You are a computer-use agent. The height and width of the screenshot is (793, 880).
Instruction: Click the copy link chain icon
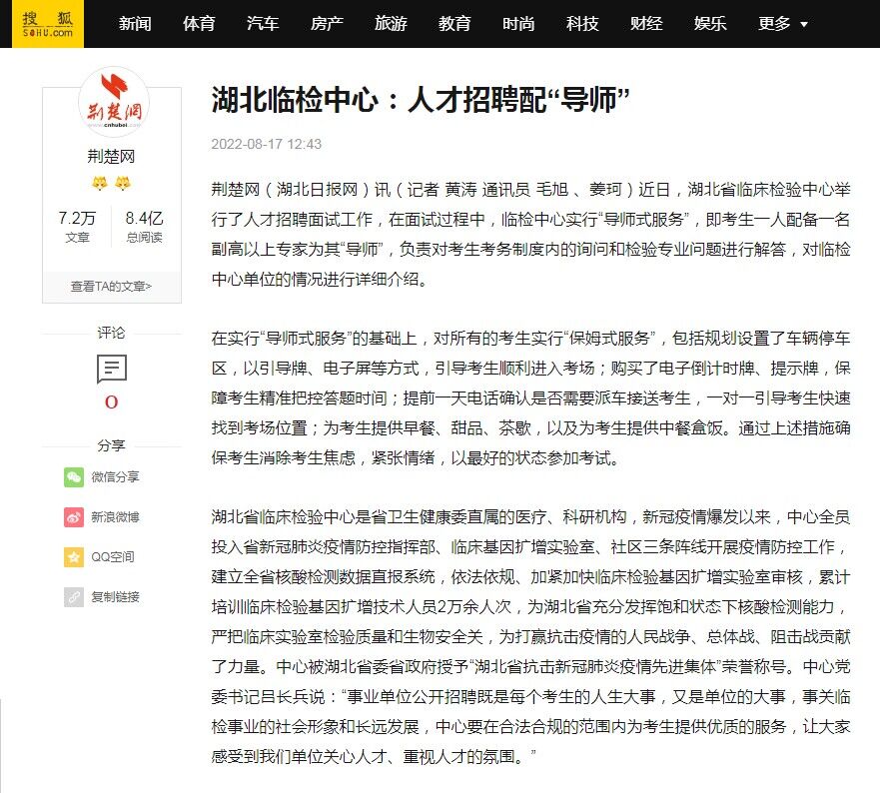[74, 596]
